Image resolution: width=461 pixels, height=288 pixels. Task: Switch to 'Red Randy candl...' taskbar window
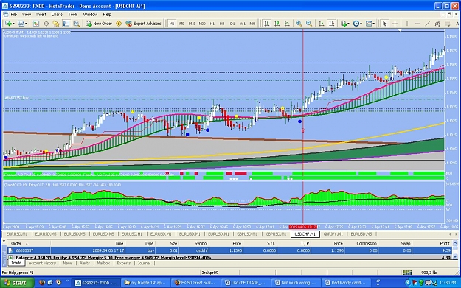point(345,283)
